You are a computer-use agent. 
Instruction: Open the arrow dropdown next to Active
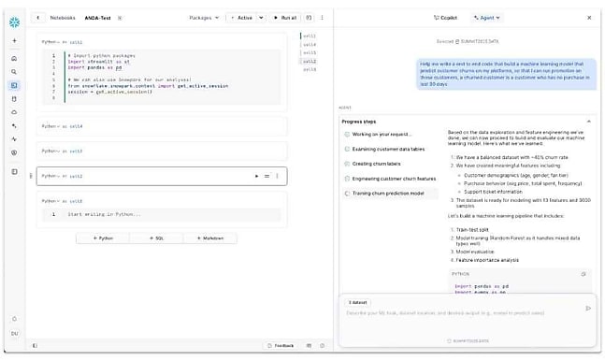click(x=261, y=18)
